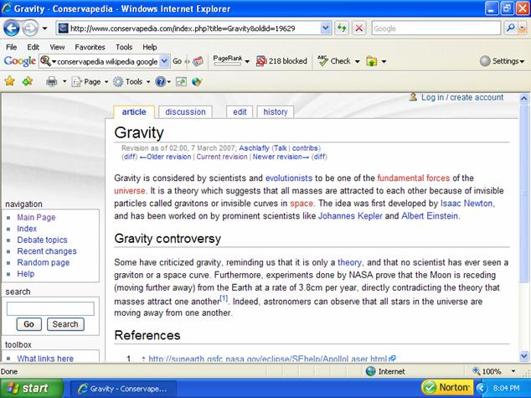The image size is (531, 398).
Task: Open the Isaac Newton link
Action: tap(467, 204)
